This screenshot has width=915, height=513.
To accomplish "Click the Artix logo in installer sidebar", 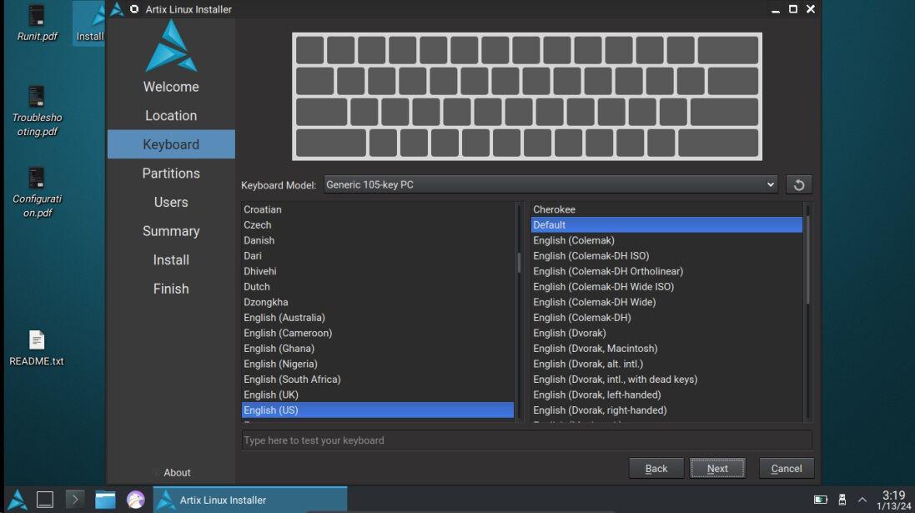I will 171,46.
